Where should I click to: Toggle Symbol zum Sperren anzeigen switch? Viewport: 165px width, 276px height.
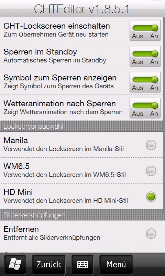click(145, 82)
